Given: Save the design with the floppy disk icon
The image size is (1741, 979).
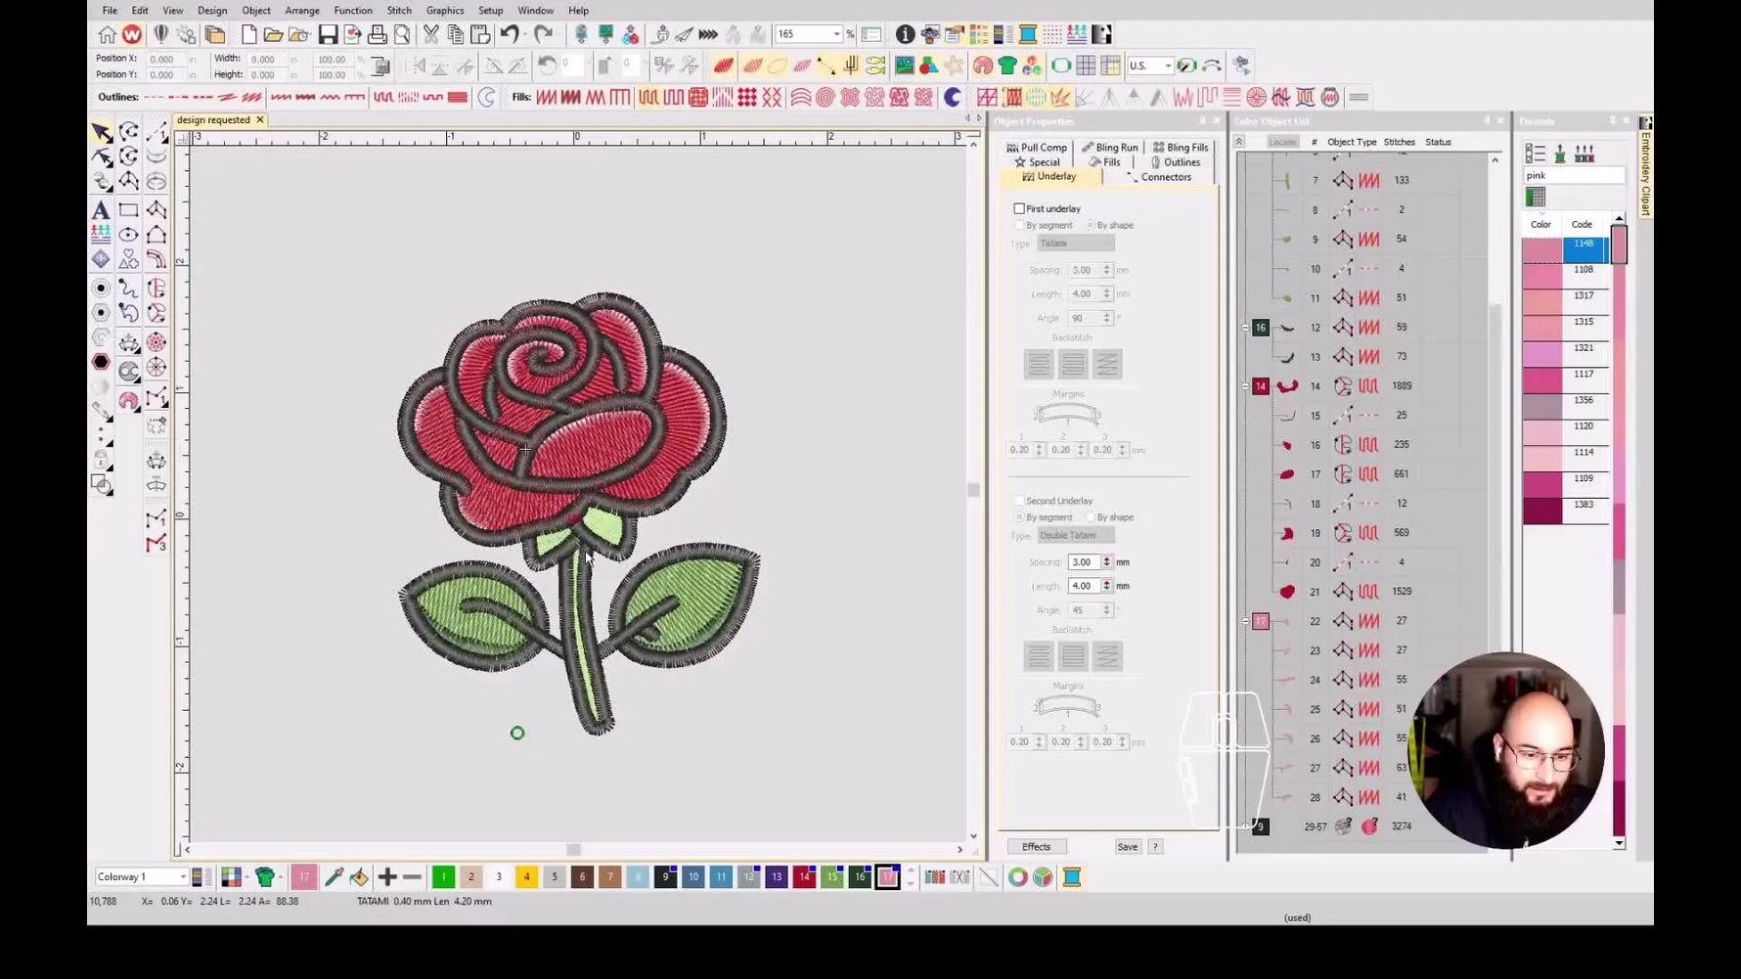Looking at the screenshot, I should click(x=328, y=34).
